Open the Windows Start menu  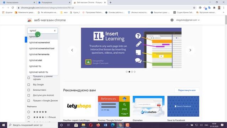(4, 125)
